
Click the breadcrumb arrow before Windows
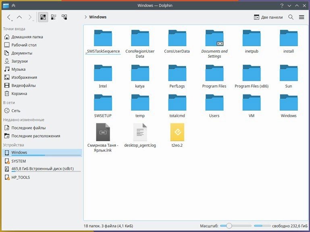85,17
